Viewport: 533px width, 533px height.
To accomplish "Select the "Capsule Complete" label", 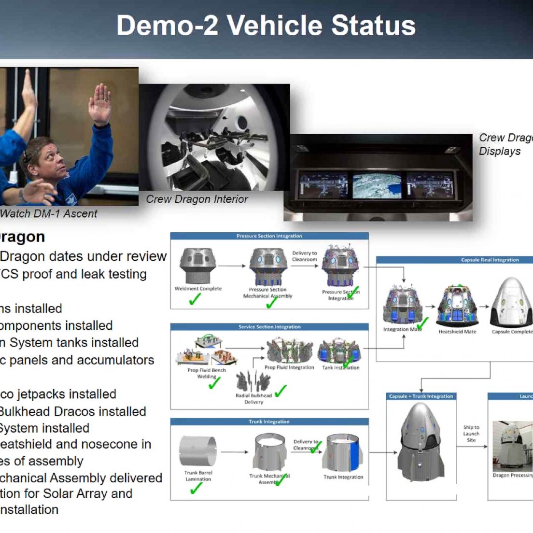I will click(512, 332).
